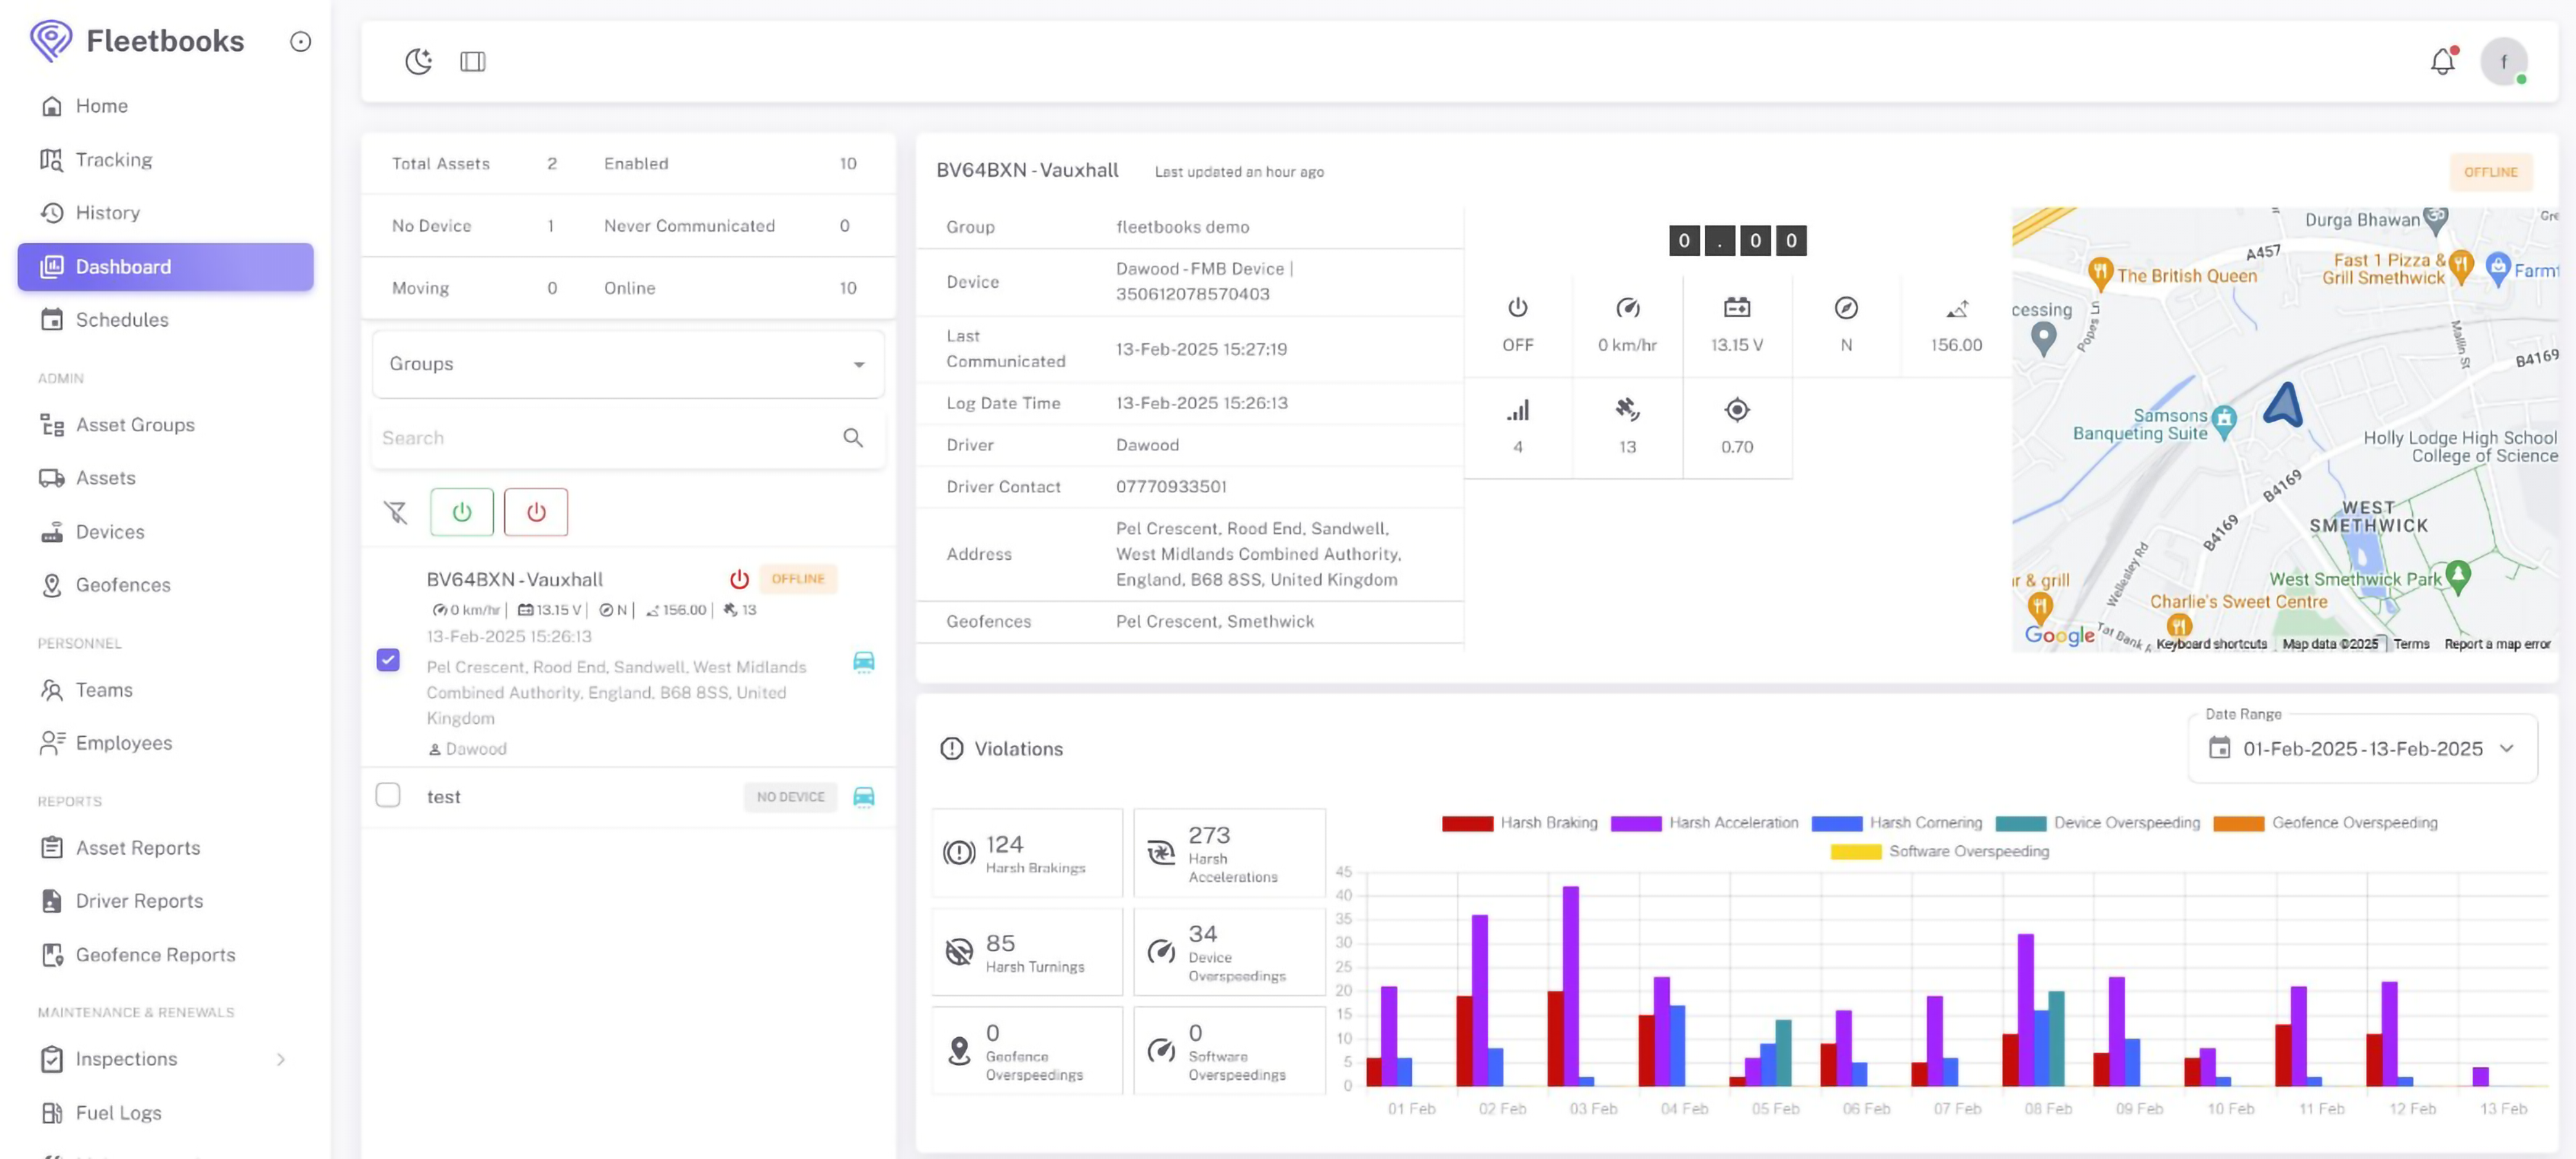Click vehicle arrow marker on map
This screenshot has height=1159, width=2576.
click(x=2283, y=405)
